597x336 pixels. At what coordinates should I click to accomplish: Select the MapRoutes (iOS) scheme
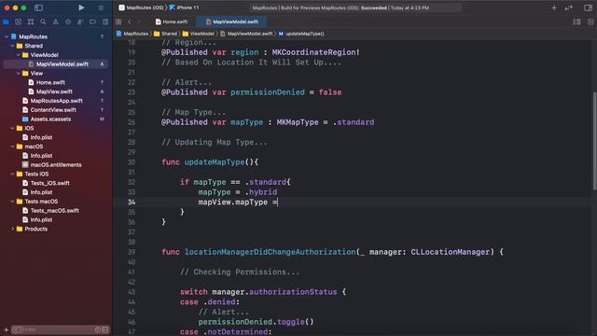coord(141,7)
